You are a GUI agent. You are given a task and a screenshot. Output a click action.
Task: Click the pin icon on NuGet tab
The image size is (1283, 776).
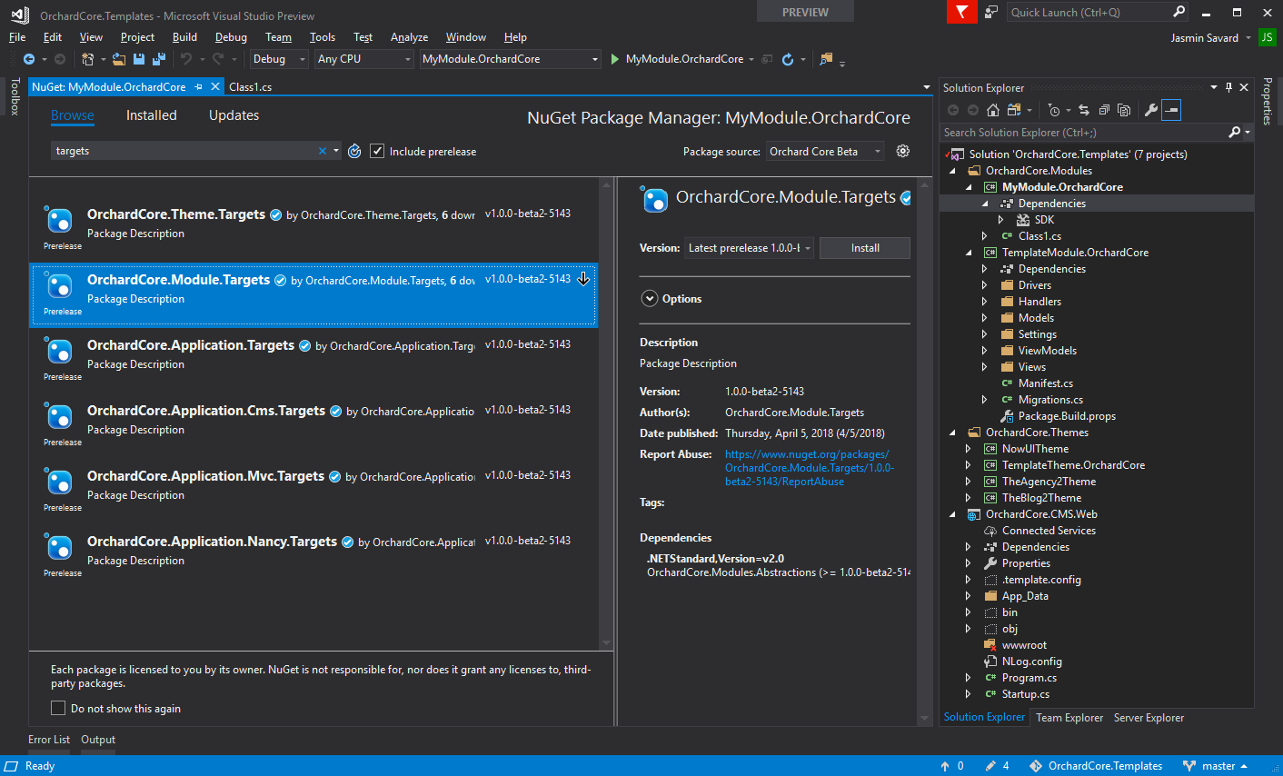coord(197,87)
